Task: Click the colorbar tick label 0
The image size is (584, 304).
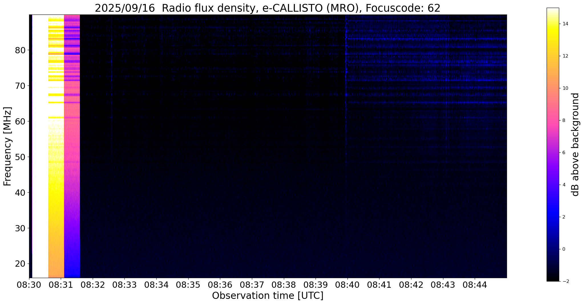Action: pos(563,249)
